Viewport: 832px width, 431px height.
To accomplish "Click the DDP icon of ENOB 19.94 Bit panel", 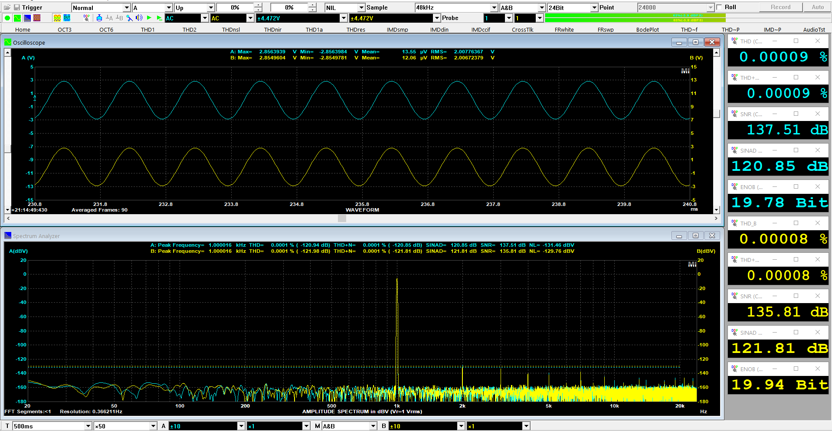I will click(734, 369).
